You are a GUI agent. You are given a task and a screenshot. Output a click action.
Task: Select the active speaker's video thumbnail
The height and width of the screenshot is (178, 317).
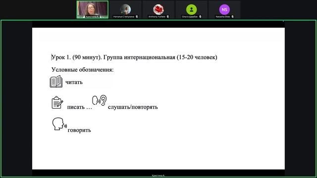click(x=93, y=9)
